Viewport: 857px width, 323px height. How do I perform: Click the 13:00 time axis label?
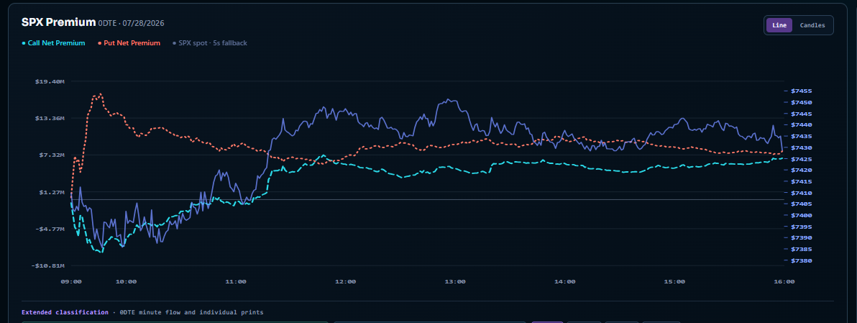click(455, 282)
